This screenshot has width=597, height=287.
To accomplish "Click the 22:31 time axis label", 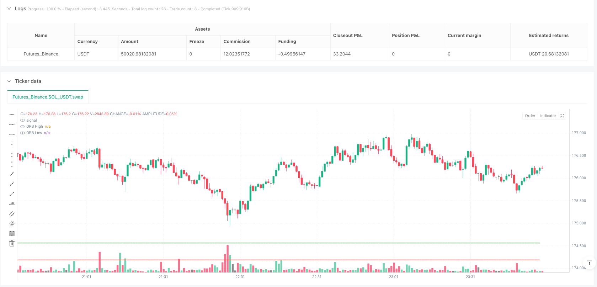I will coord(317,277).
